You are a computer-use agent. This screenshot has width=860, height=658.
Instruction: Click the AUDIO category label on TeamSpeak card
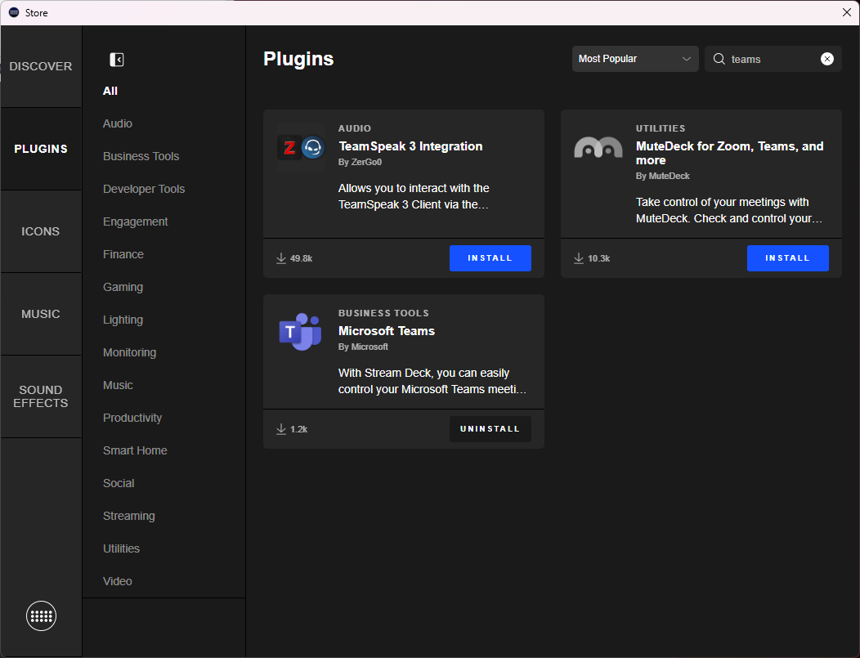tap(355, 128)
